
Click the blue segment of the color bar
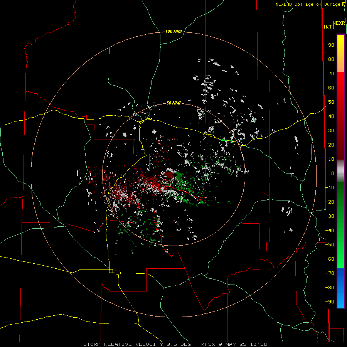click(x=340, y=288)
